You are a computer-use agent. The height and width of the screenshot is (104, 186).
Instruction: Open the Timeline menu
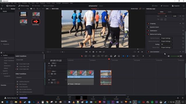pos(24,3)
